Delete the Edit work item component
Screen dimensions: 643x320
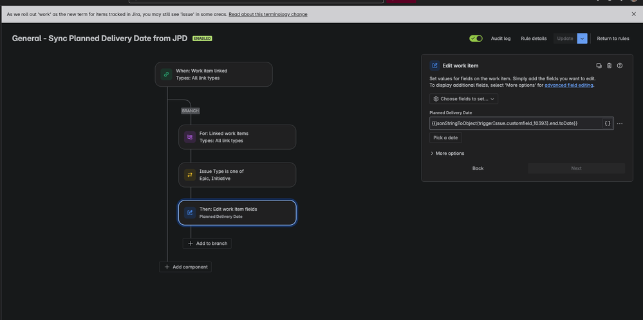click(x=610, y=66)
